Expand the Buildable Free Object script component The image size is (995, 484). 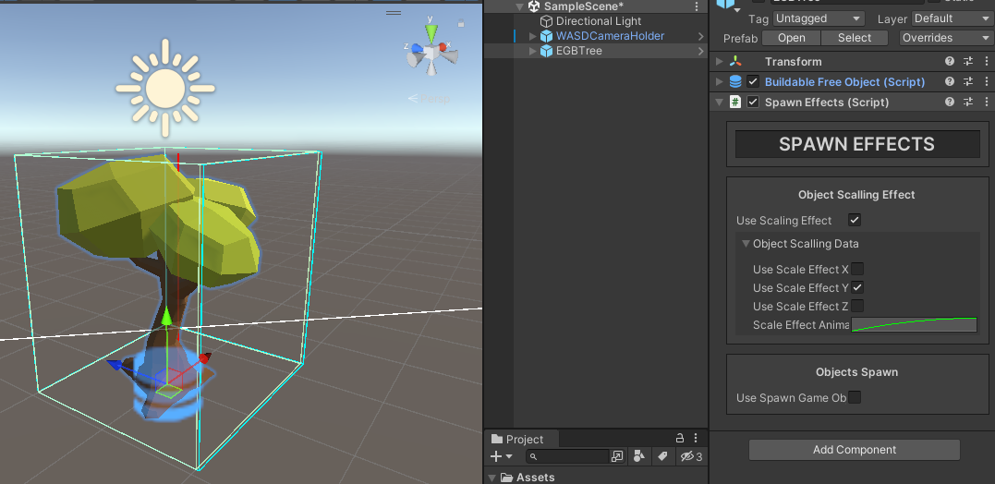click(719, 82)
